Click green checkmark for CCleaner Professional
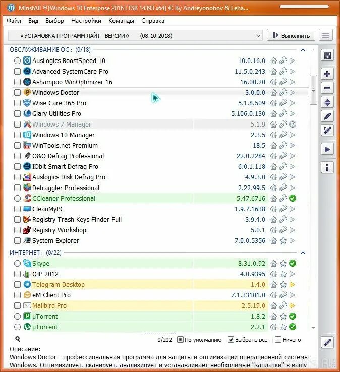The height and width of the screenshot is (372, 340). (293, 198)
